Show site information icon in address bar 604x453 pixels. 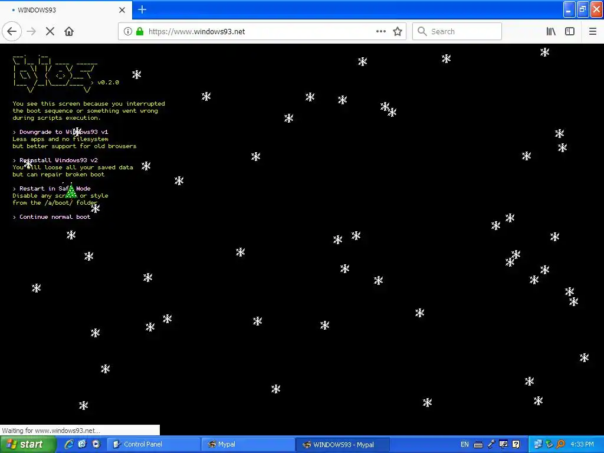click(x=128, y=32)
